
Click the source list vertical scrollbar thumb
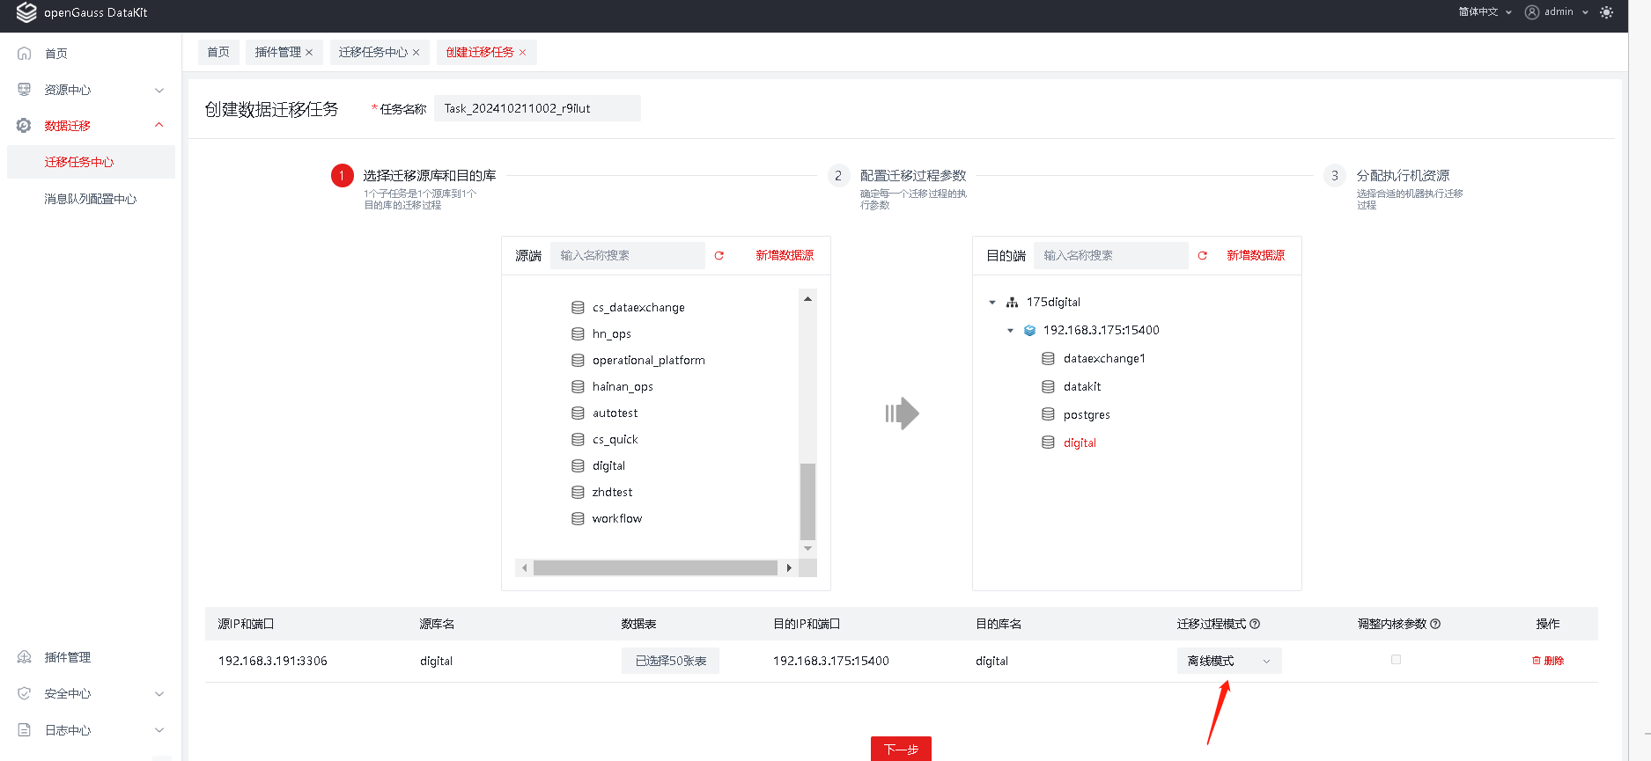tap(807, 501)
